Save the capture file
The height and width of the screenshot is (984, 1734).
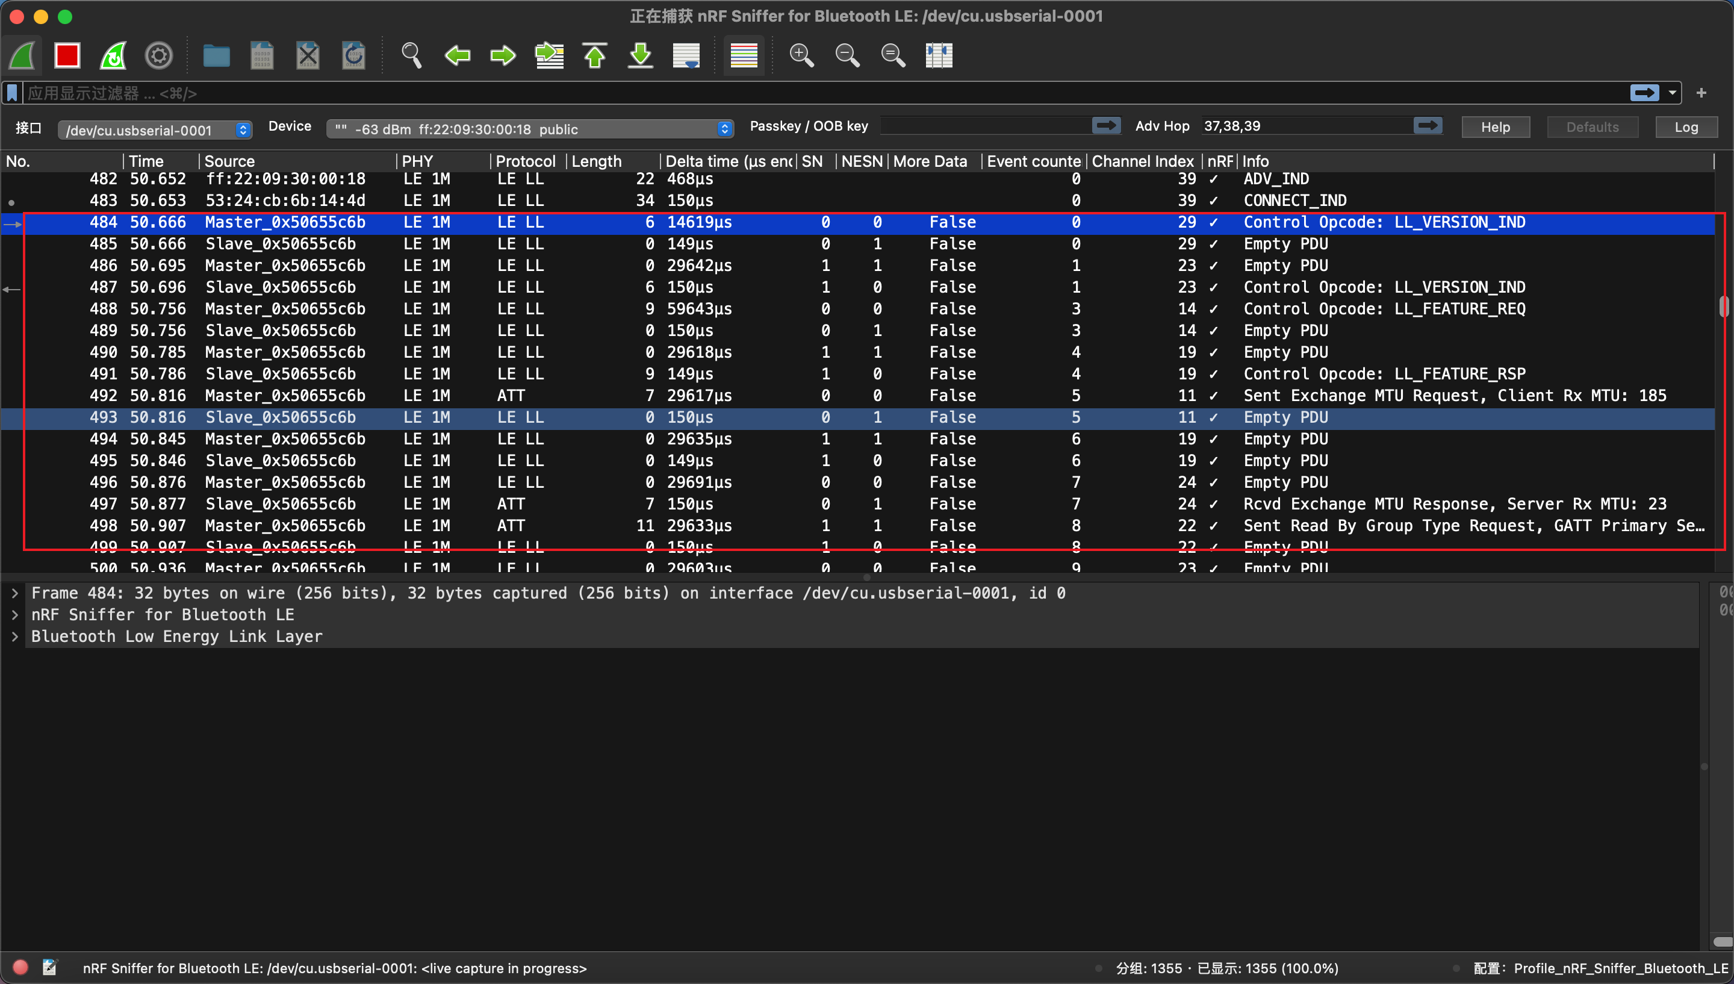point(262,55)
